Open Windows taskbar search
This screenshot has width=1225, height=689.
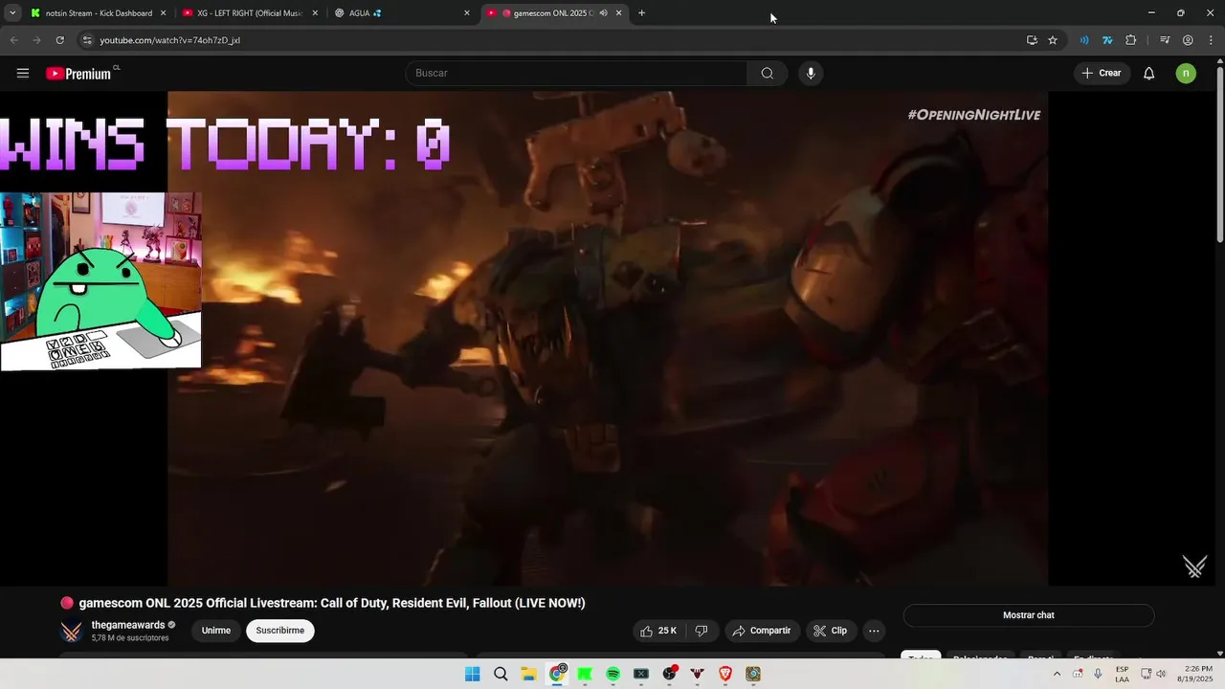tap(501, 675)
